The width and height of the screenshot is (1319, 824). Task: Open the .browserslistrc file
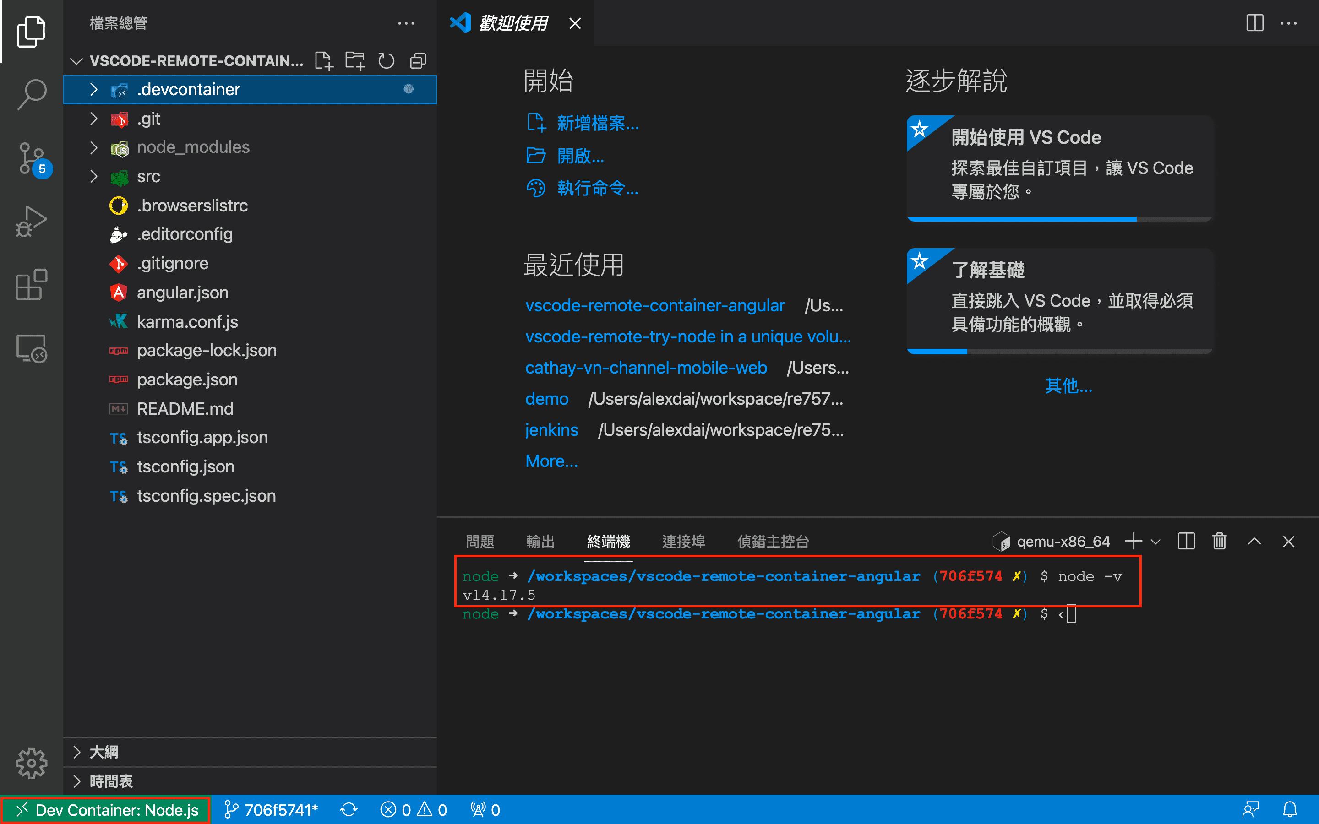coord(250,206)
